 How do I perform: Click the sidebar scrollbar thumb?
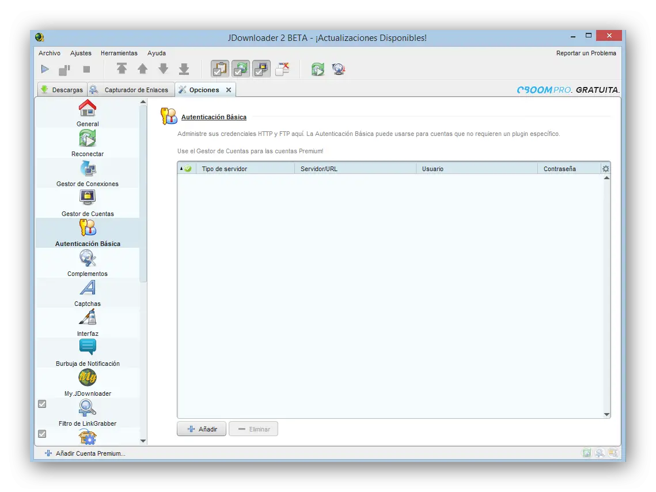pyautogui.click(x=143, y=194)
